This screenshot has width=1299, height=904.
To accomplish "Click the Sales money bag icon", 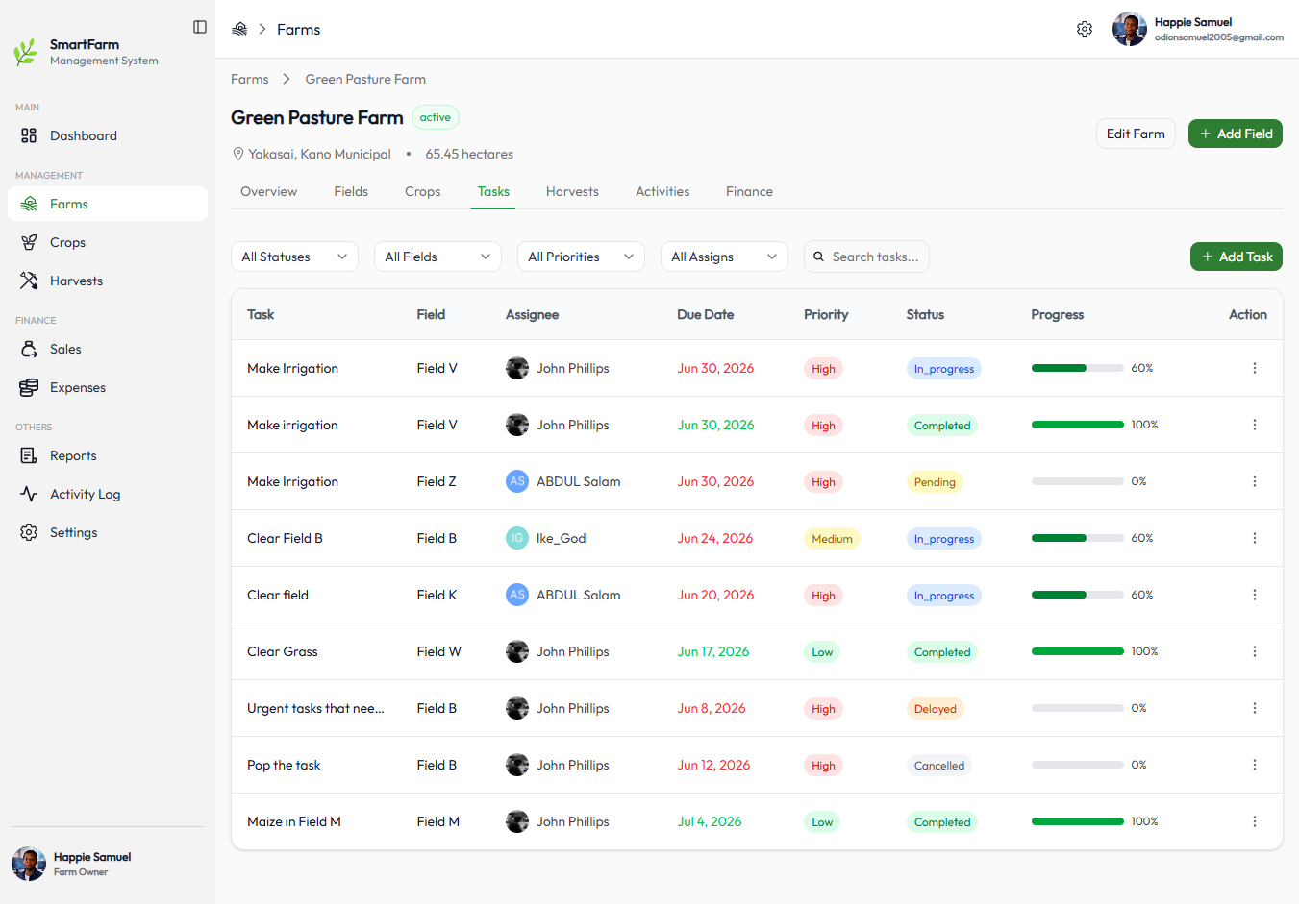I will (29, 349).
